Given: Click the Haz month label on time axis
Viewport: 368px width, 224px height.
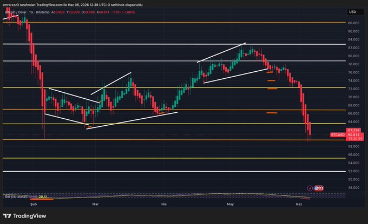Looking at the screenshot, I should 299,204.
